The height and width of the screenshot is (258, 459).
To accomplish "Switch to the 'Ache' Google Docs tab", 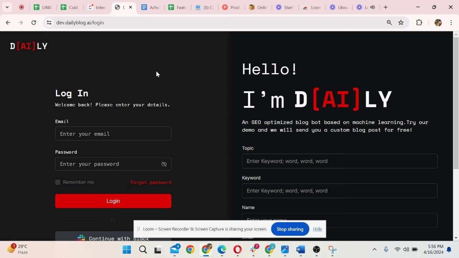I will coord(151,7).
